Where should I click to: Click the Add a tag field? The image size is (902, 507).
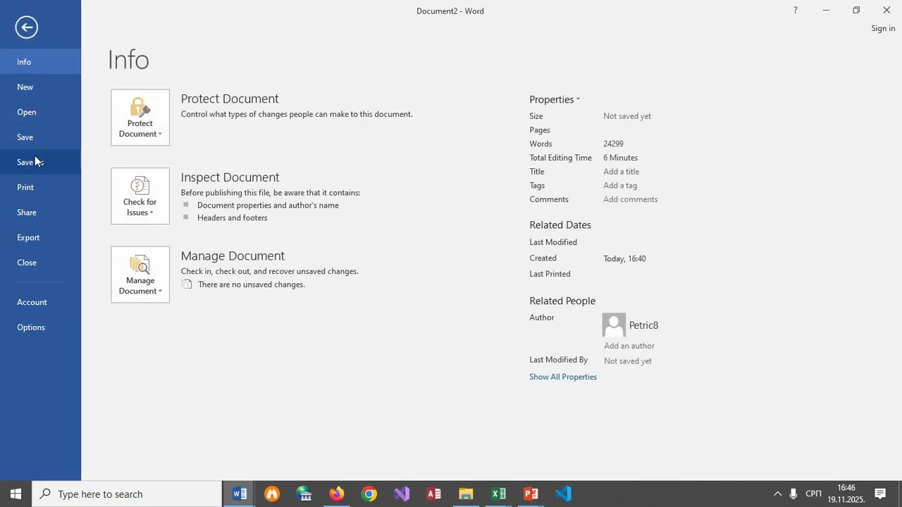[620, 186]
